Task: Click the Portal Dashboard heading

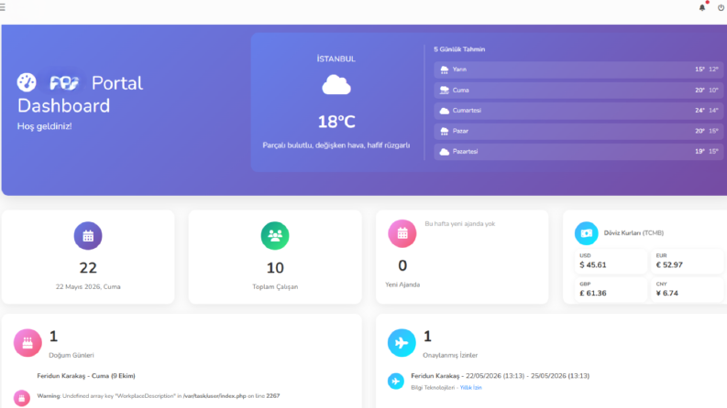Action: pos(80,94)
